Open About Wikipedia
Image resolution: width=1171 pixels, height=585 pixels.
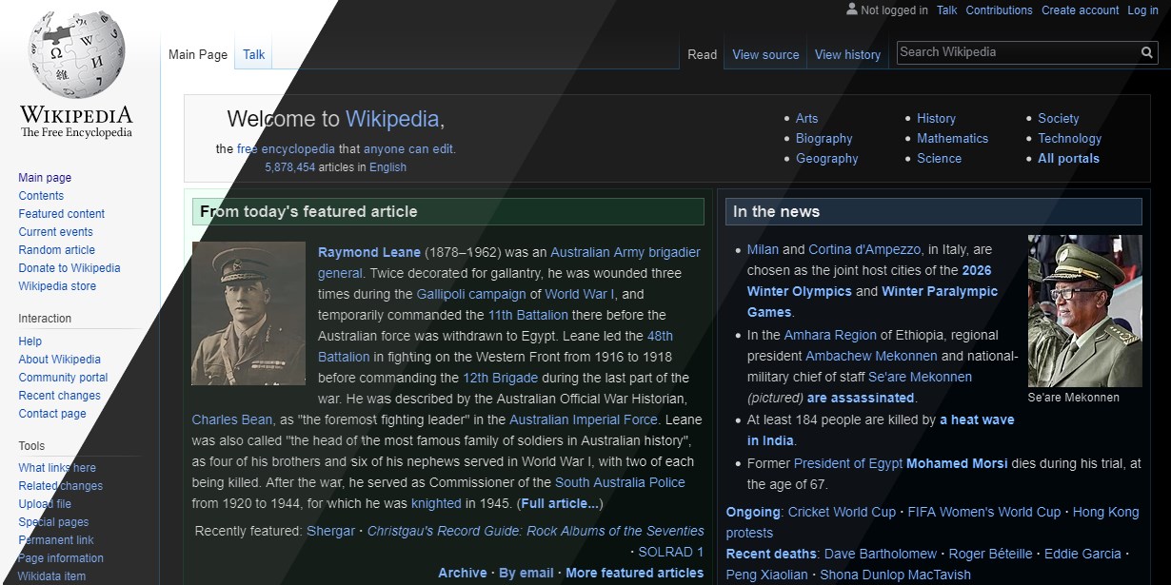[x=59, y=360]
